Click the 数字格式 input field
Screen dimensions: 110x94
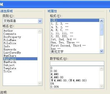[77, 63]
